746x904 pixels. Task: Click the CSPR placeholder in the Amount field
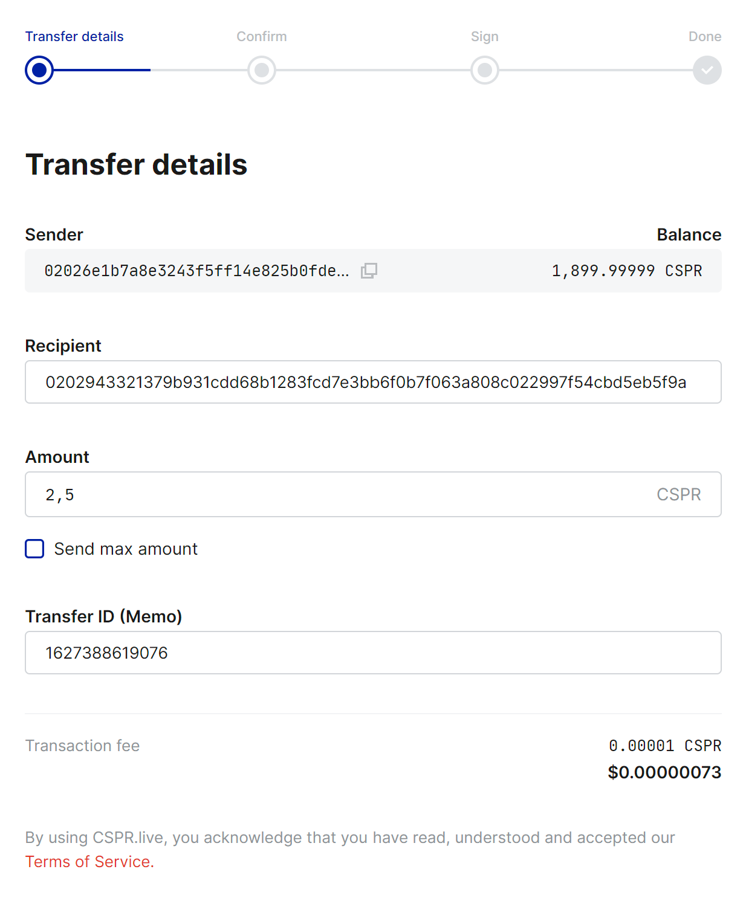678,494
